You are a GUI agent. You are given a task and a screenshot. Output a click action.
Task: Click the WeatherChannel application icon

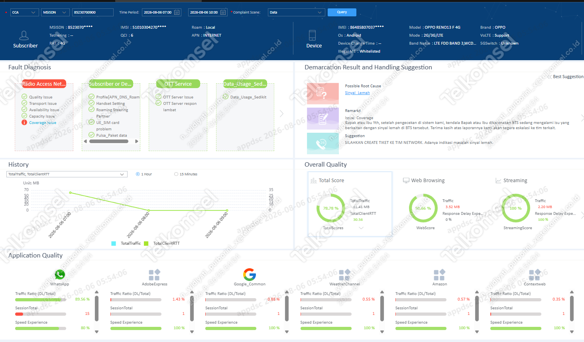pyautogui.click(x=344, y=275)
